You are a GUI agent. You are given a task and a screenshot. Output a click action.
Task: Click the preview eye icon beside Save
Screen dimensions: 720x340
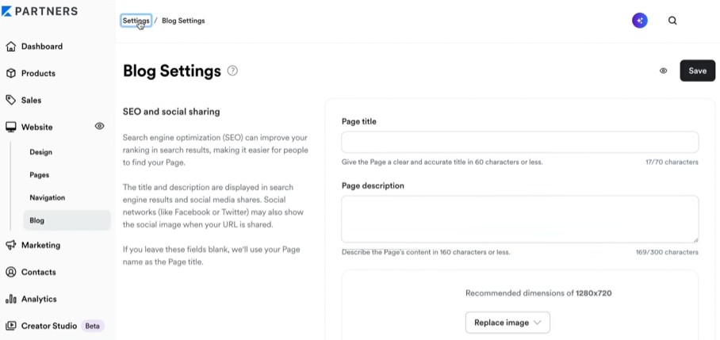pos(663,71)
